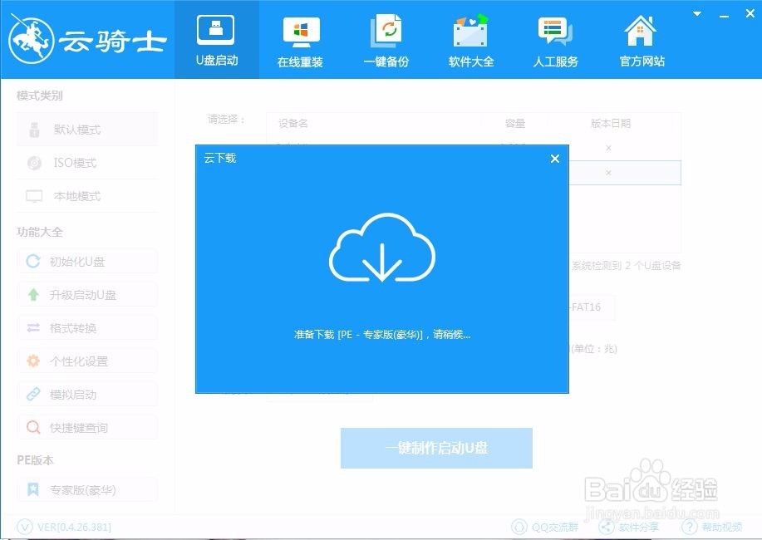Select the 专家版(豪华) PE version
This screenshot has height=540, width=762.
click(x=86, y=489)
